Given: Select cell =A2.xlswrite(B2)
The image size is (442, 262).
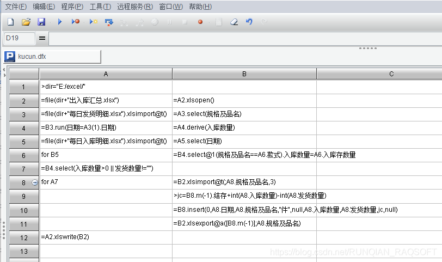Looking at the screenshot, I should pos(106,237).
